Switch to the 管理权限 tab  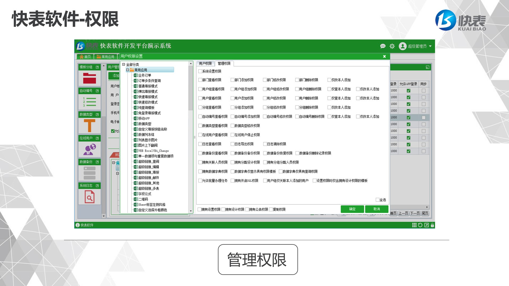224,64
